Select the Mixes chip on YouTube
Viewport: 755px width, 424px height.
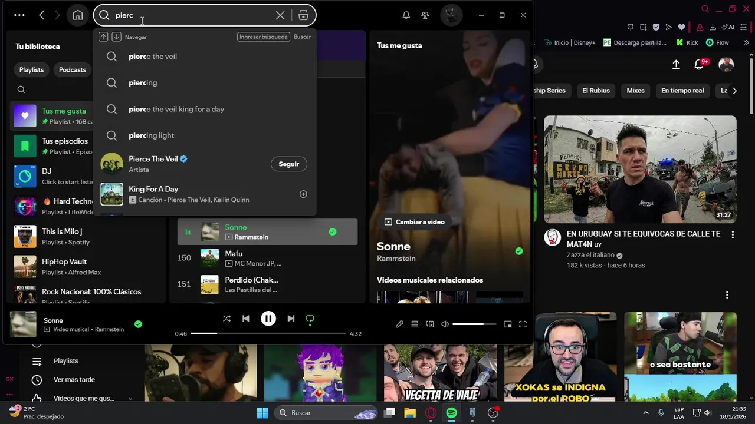[x=635, y=91]
